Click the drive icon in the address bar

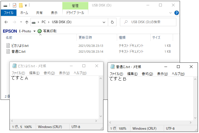[34, 22]
